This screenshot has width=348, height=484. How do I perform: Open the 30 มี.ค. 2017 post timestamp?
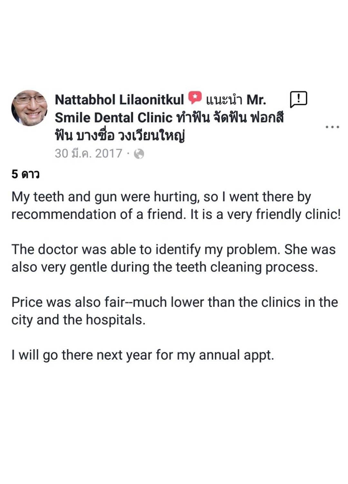coord(89,154)
